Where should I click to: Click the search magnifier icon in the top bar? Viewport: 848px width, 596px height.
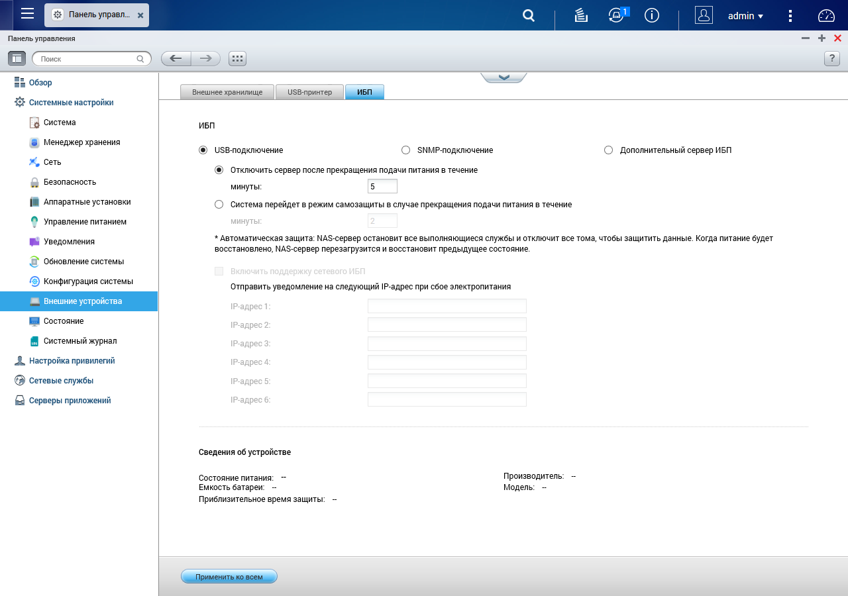point(529,15)
